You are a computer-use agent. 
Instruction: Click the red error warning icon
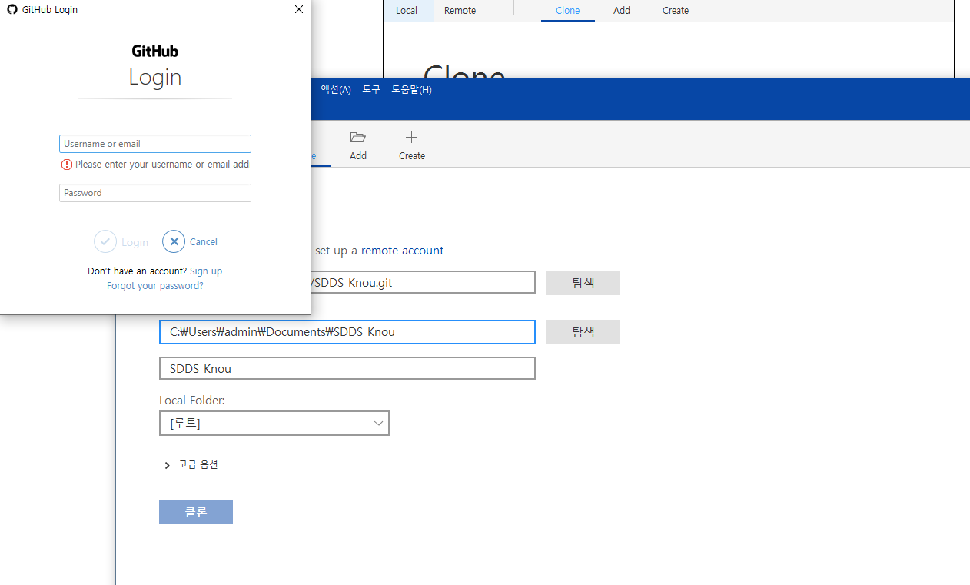pos(67,165)
